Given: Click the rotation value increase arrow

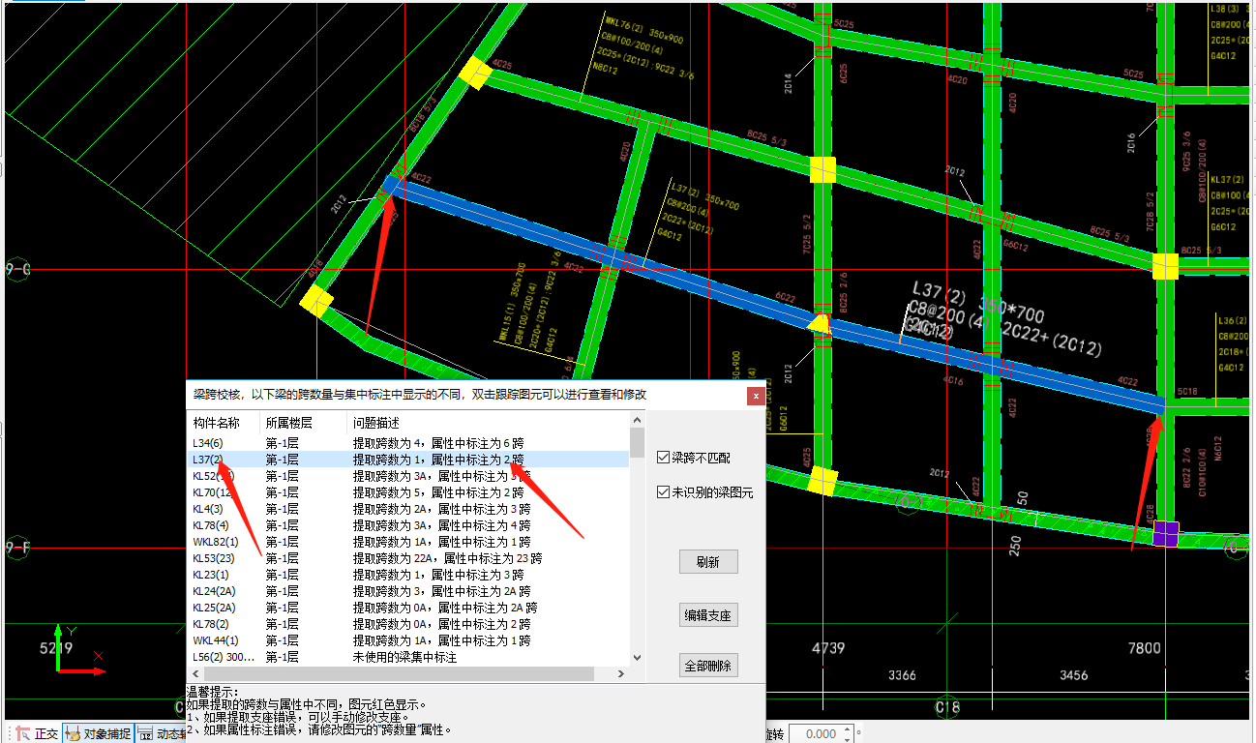Looking at the screenshot, I should pos(847,728).
